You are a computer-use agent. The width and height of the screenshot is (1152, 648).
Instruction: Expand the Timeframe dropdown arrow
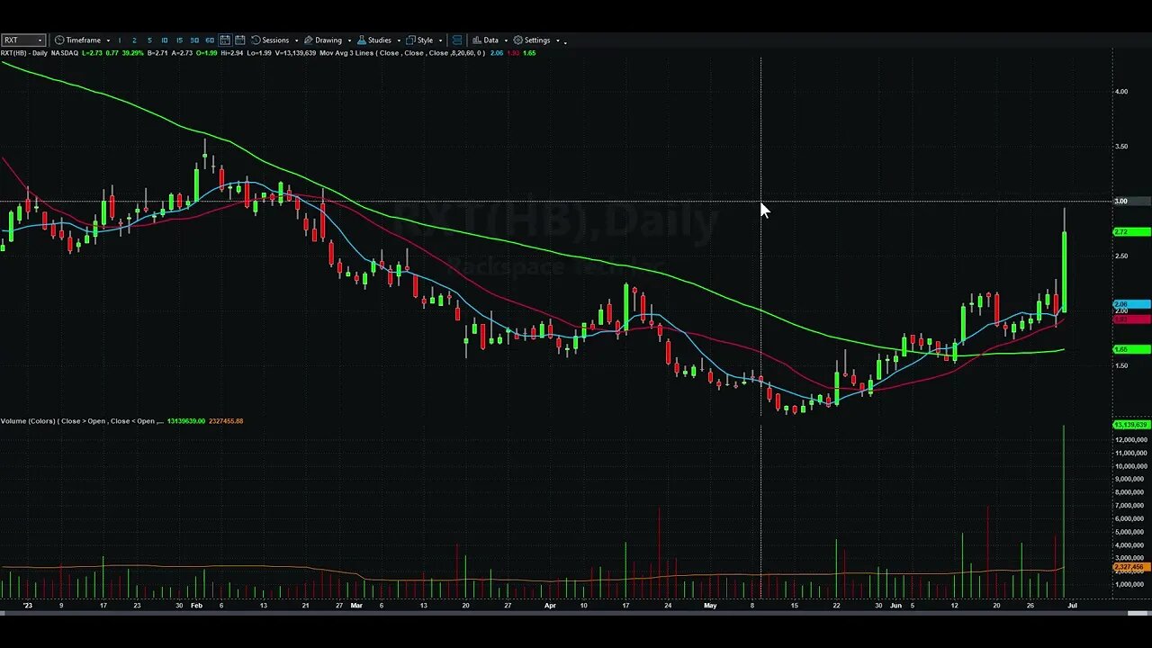[108, 40]
